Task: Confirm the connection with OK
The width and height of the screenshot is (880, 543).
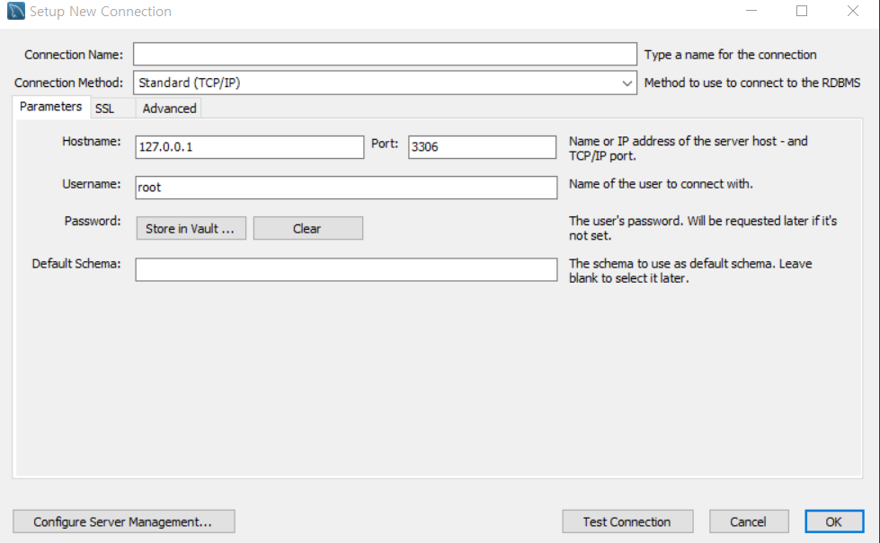Action: (833, 521)
